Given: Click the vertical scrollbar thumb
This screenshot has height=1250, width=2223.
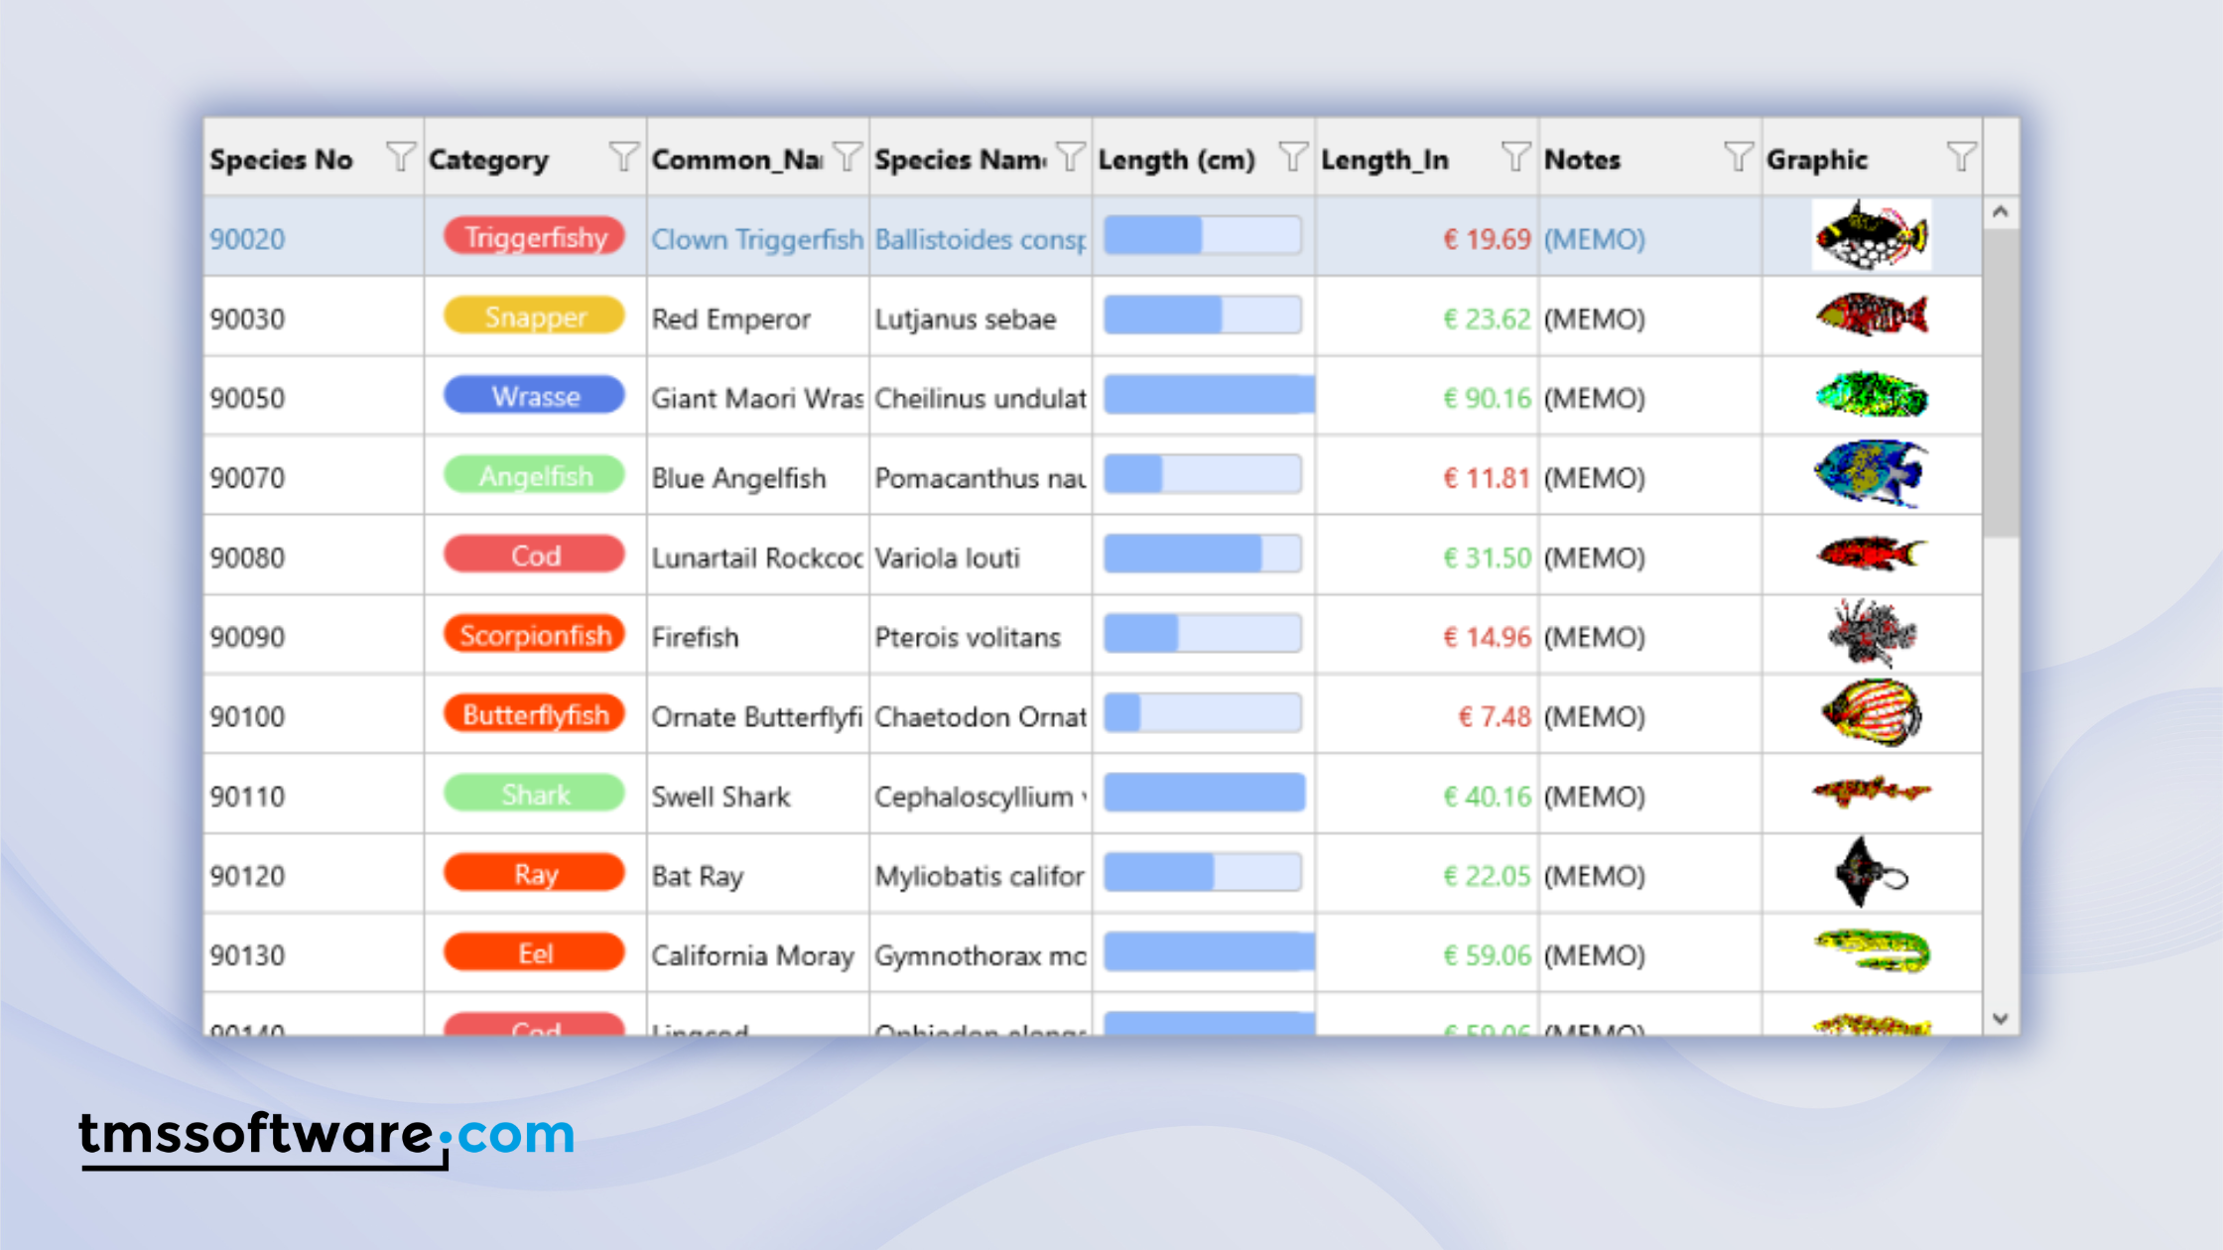Looking at the screenshot, I should 2001,382.
